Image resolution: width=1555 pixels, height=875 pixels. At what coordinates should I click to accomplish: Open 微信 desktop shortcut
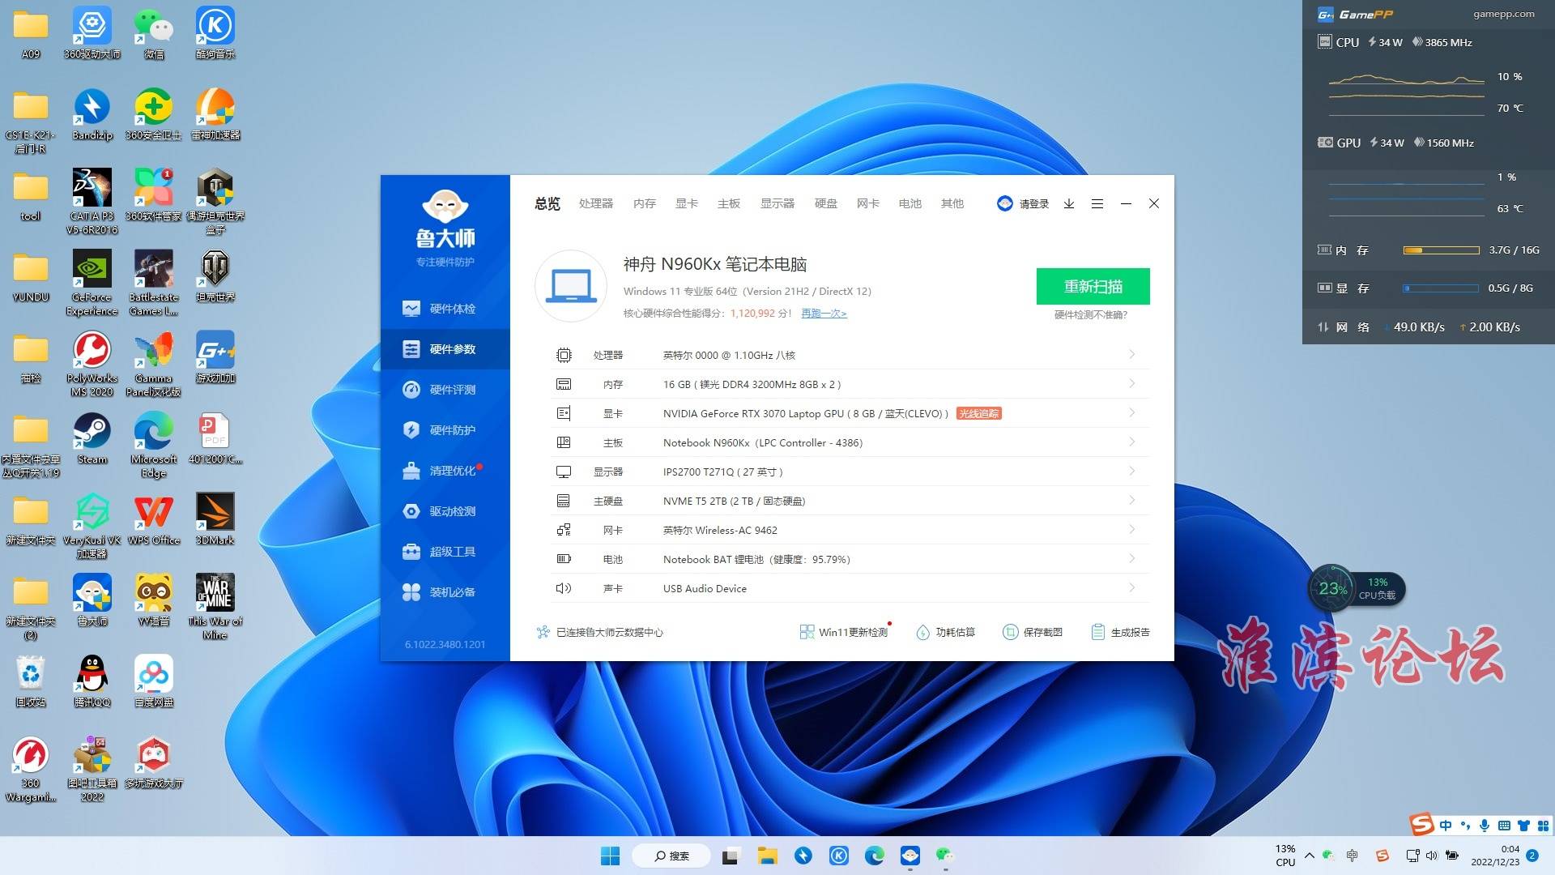[x=154, y=33]
